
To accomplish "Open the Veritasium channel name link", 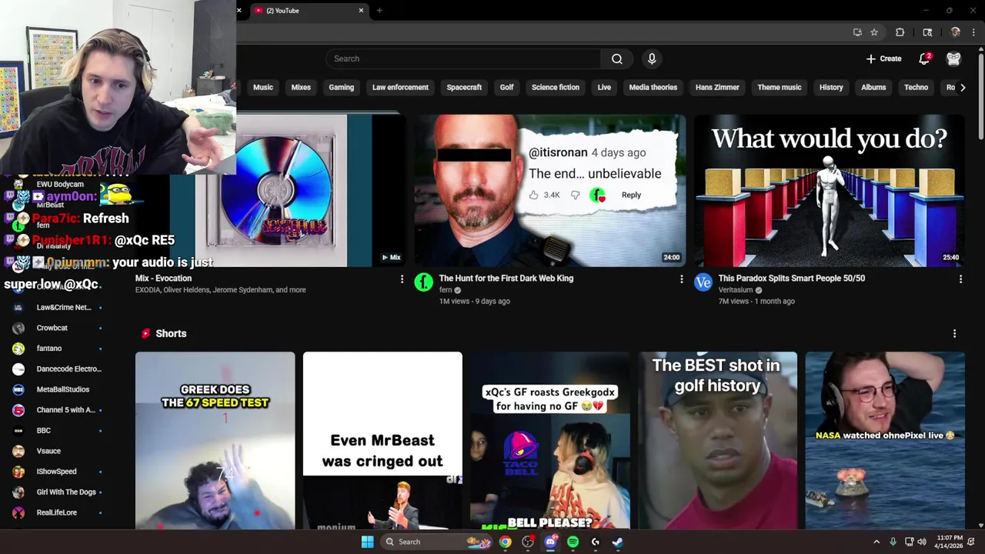I will point(736,290).
